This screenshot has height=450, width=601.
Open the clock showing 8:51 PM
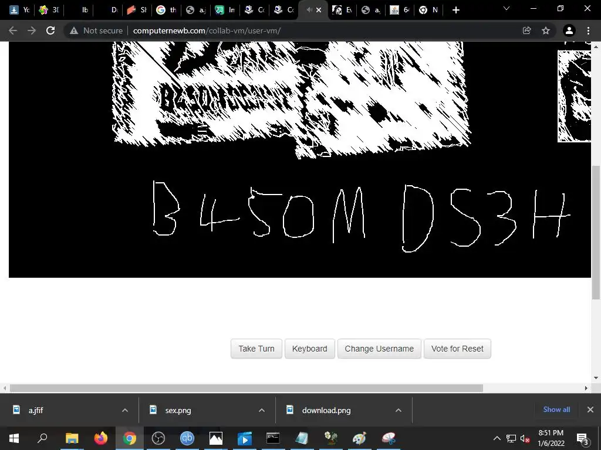551,438
